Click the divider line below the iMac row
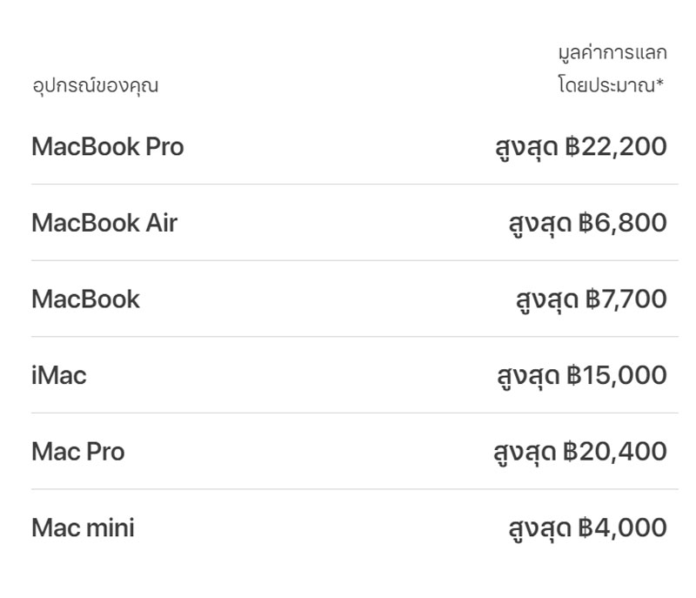This screenshot has width=696, height=598. (354, 413)
